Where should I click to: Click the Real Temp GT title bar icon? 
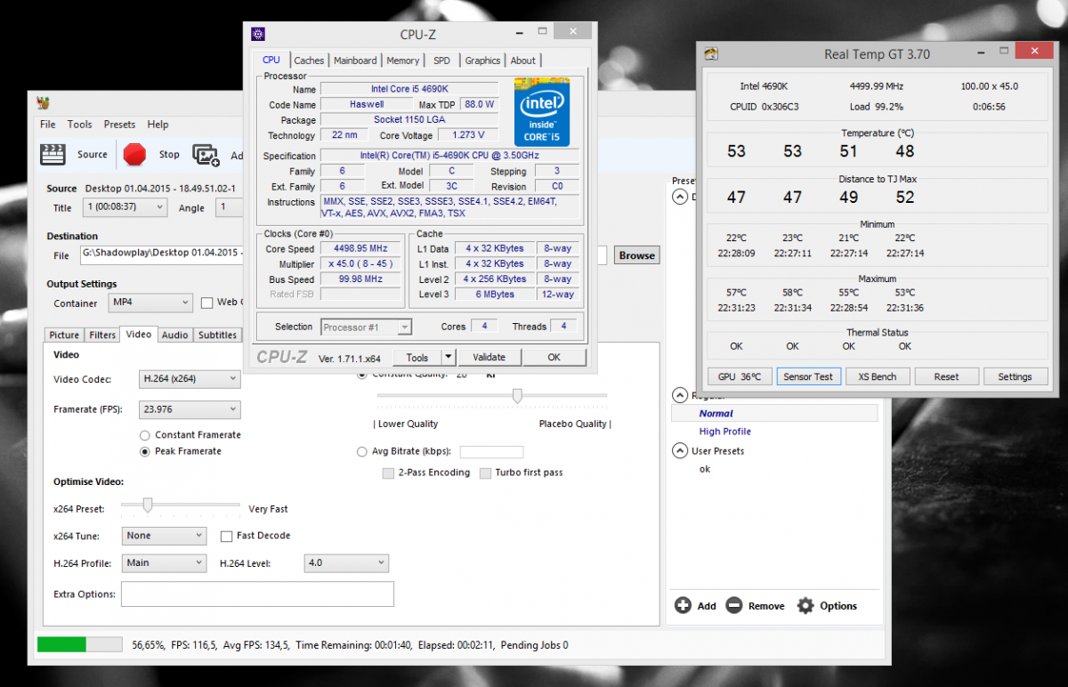click(x=711, y=53)
